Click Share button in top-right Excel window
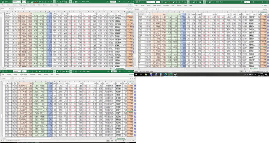This screenshot has width=269, height=143. tap(265, 5)
